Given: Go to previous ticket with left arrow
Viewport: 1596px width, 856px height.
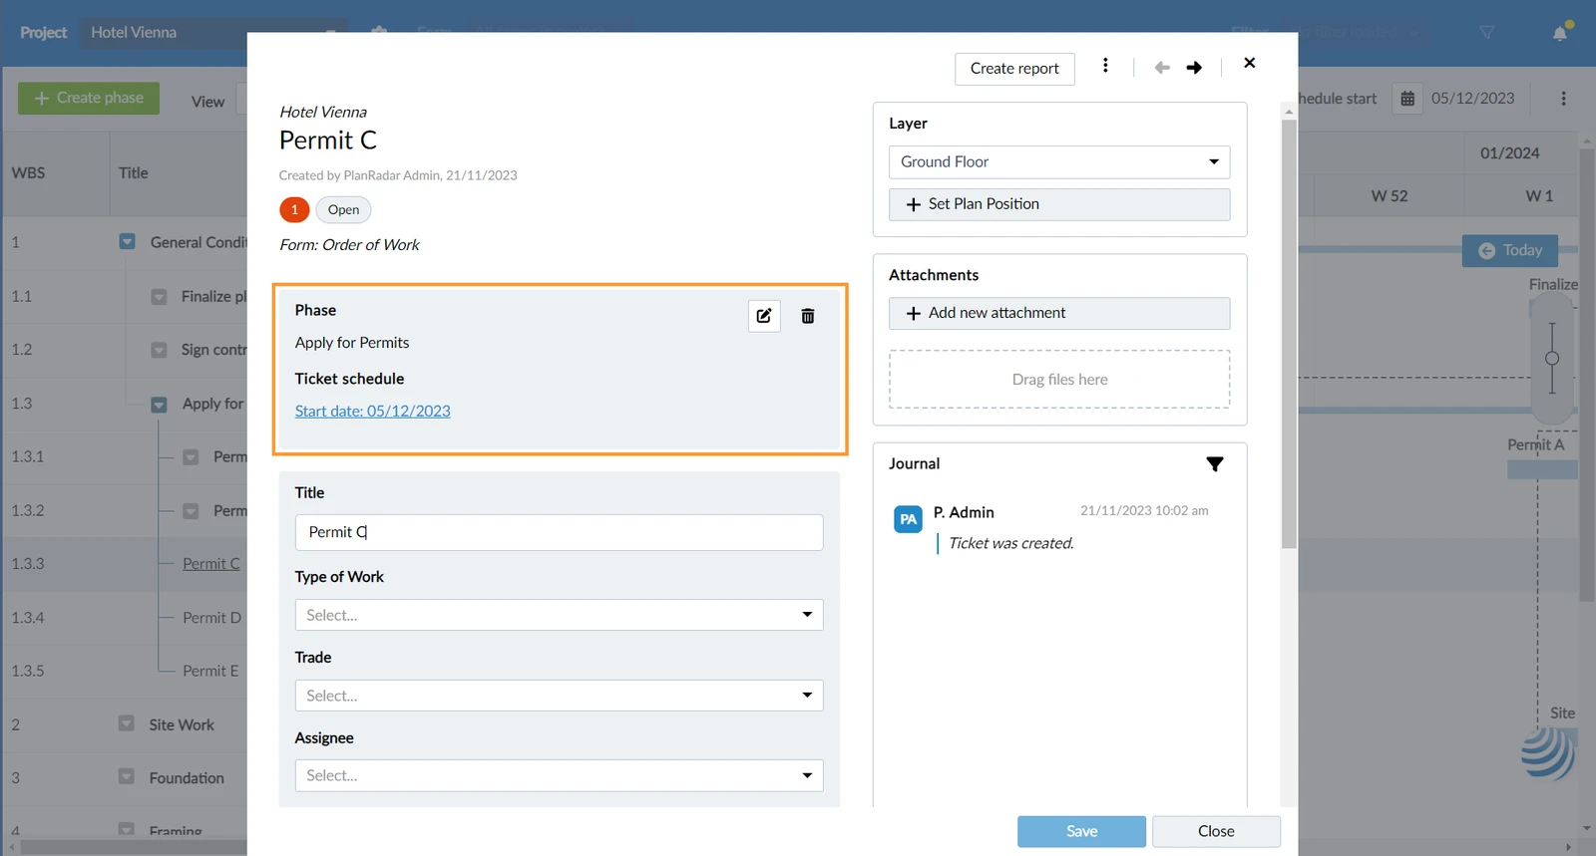Looking at the screenshot, I should (1162, 68).
